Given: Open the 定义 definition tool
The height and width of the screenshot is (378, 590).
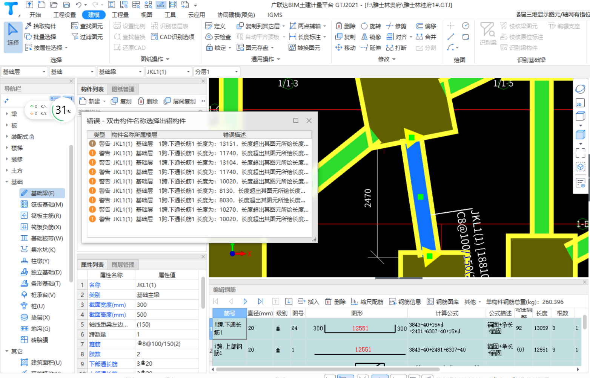Looking at the screenshot, I should click(215, 26).
